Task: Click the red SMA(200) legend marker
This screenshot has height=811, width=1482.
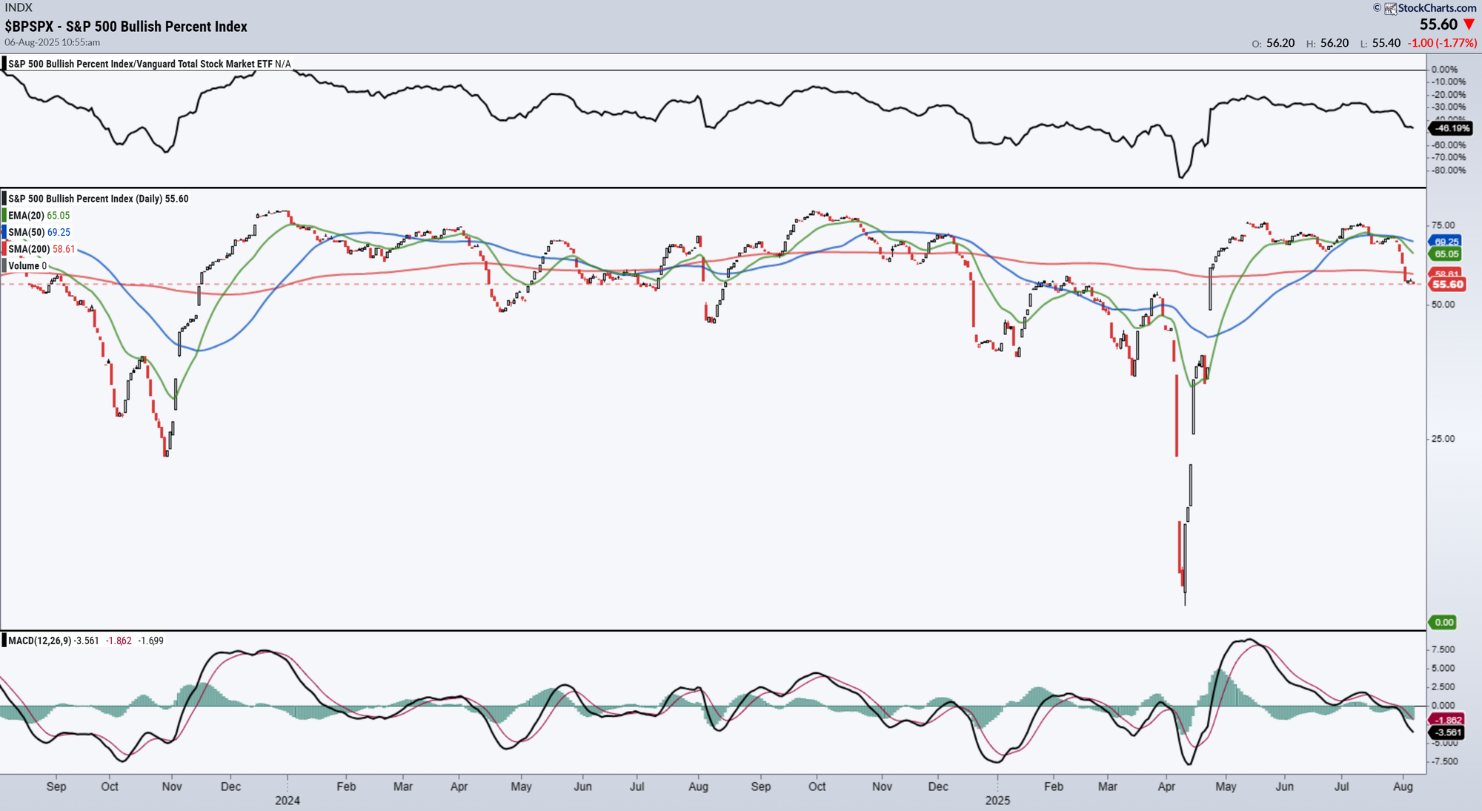Action: tap(4, 249)
